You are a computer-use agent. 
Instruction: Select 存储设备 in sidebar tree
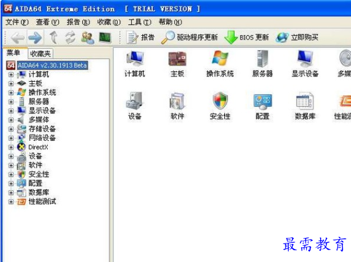(x=42, y=129)
